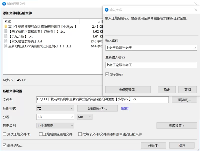The image size is (200, 151).
Task: Click the 文件名 path input field
Action: coord(102,100)
